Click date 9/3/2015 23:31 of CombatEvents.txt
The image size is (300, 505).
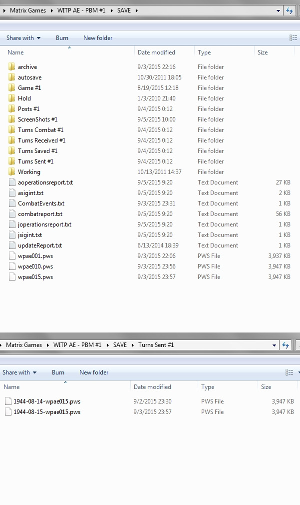coord(156,203)
